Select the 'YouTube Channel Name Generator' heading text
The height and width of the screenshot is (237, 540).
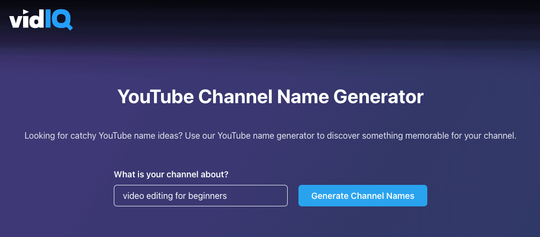pos(271,97)
